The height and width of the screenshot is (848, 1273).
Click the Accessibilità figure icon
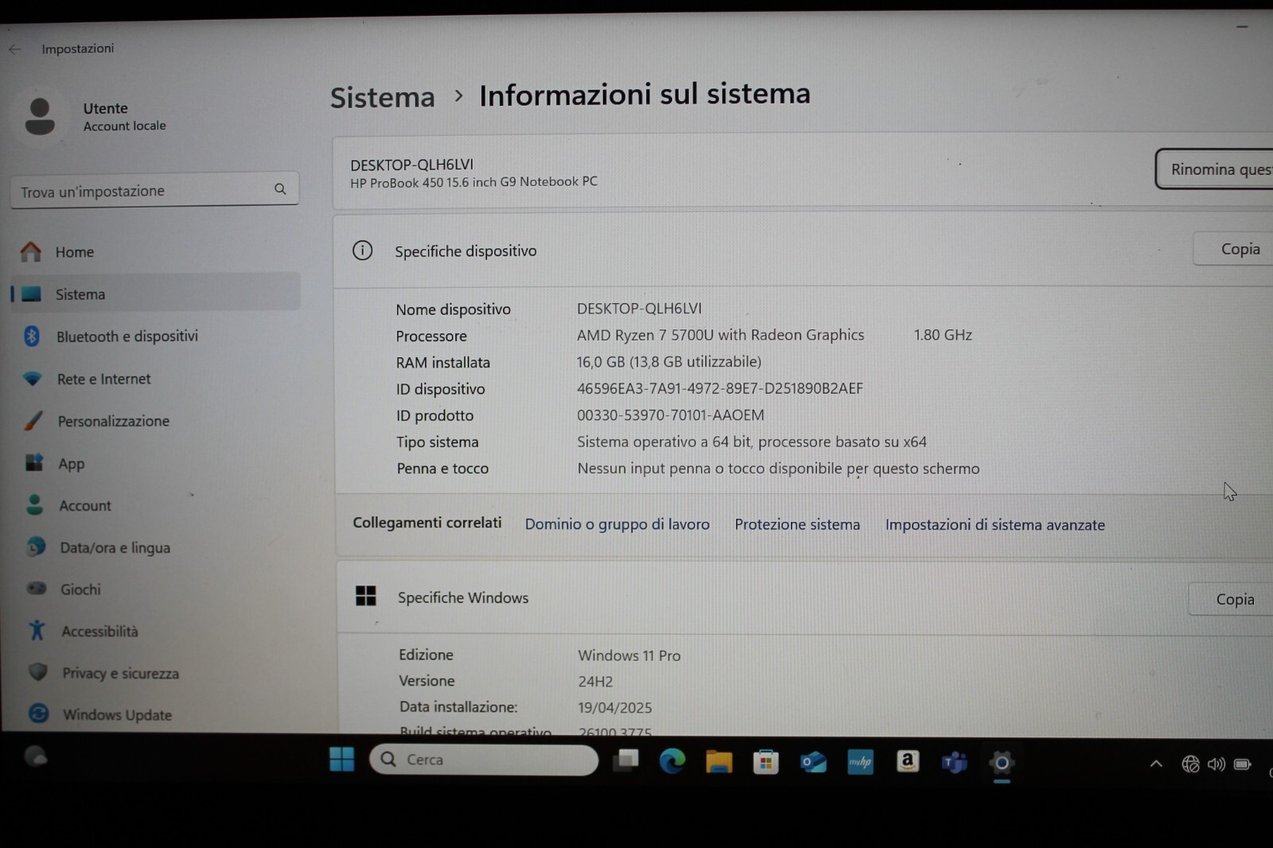[x=37, y=631]
